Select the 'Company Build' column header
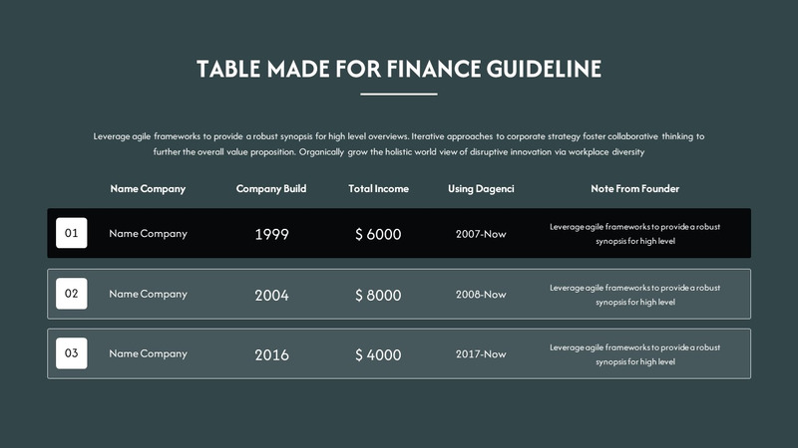 tap(271, 188)
